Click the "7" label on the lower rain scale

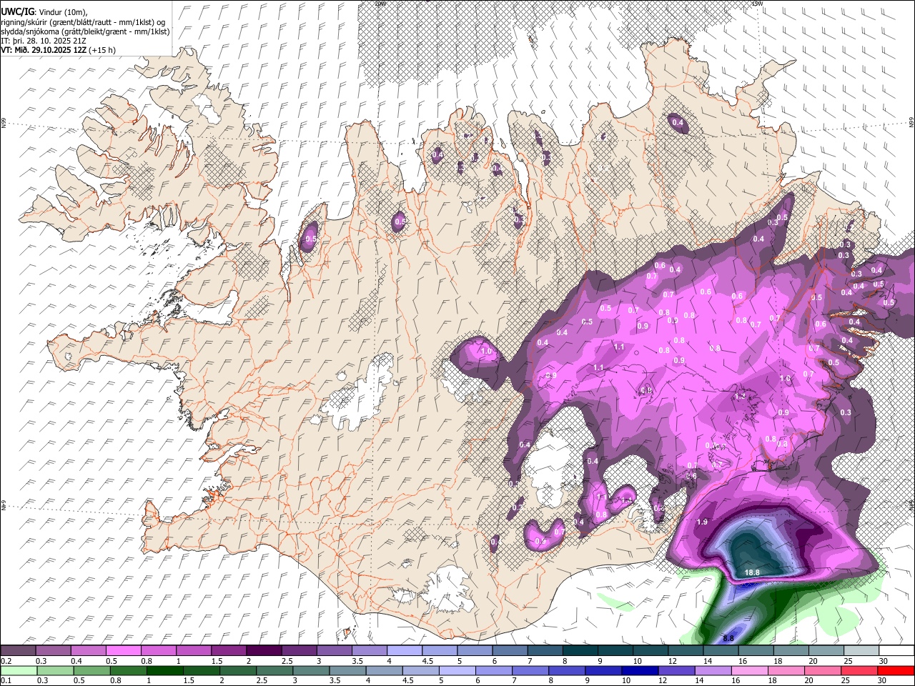515,680
